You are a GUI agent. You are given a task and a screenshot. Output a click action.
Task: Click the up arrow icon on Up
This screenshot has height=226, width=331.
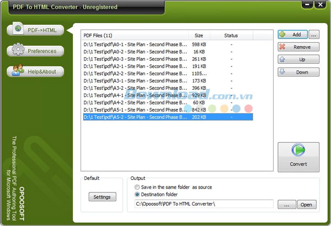(282, 59)
